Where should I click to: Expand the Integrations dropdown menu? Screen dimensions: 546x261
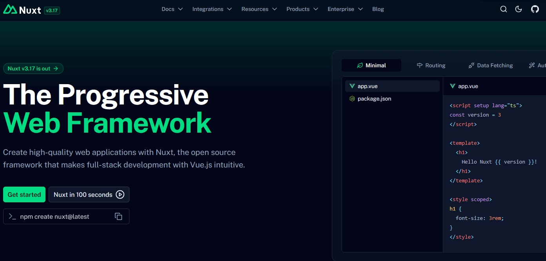pos(212,9)
